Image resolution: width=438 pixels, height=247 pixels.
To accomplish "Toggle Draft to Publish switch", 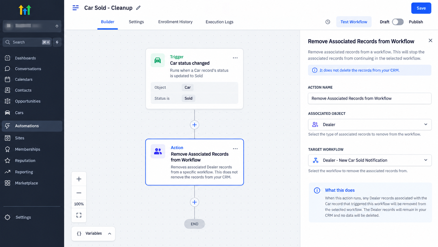I will point(398,22).
